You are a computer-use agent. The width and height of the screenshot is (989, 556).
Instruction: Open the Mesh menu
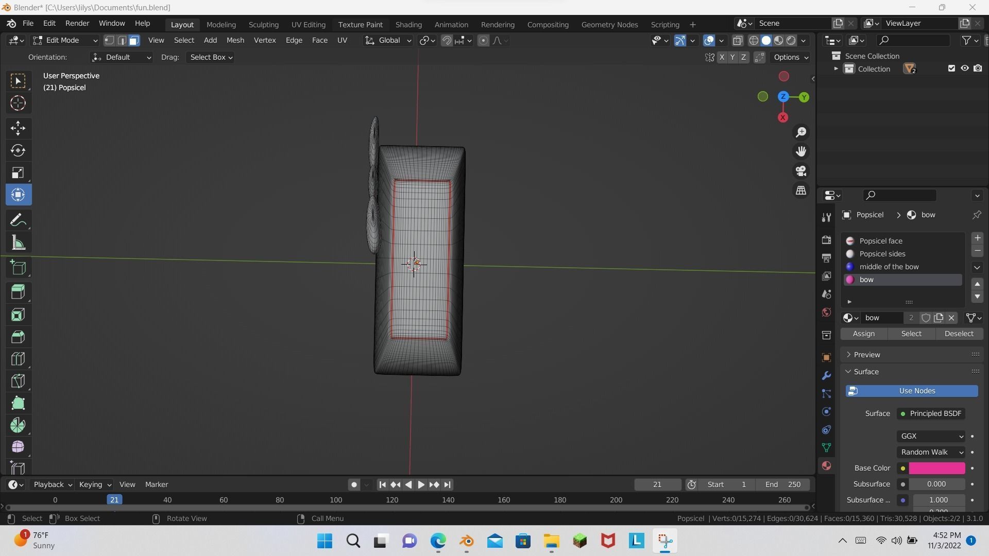(235, 40)
